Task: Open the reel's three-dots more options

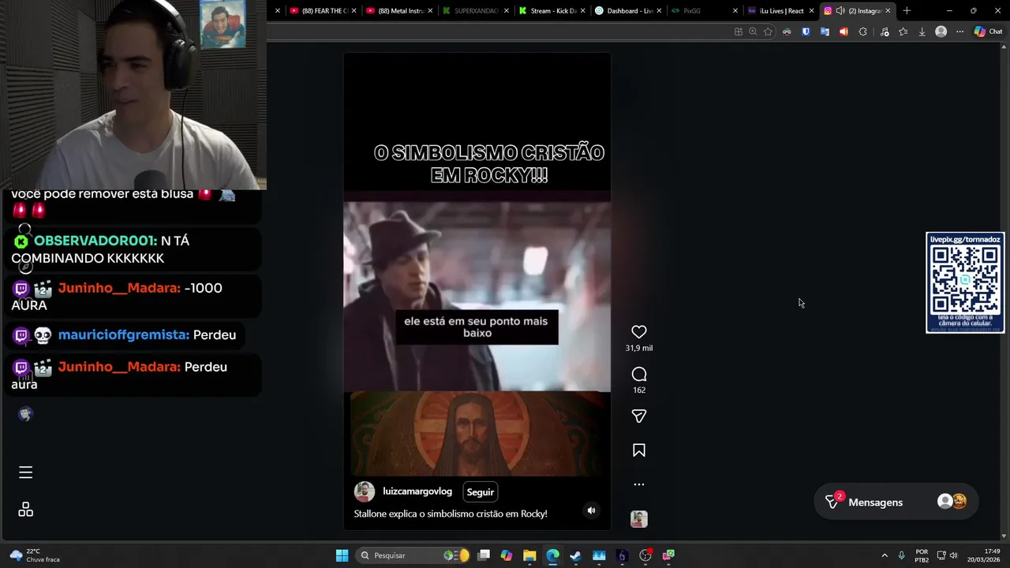Action: click(x=639, y=484)
